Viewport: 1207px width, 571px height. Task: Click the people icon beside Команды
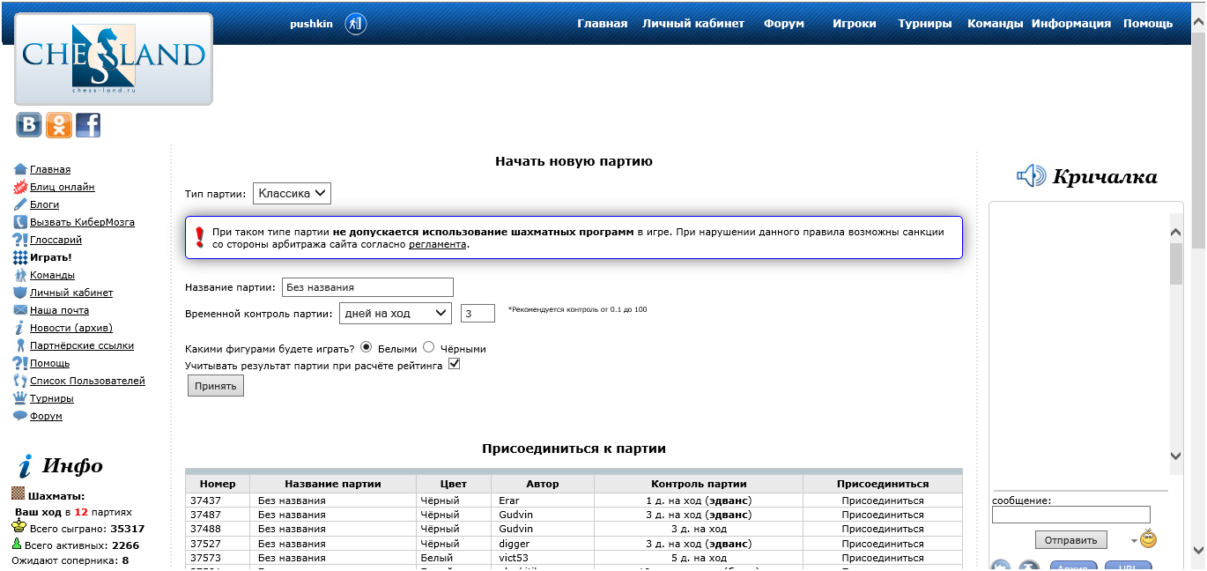point(20,275)
